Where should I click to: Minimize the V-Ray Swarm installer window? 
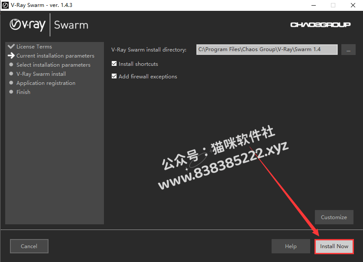pos(314,5)
